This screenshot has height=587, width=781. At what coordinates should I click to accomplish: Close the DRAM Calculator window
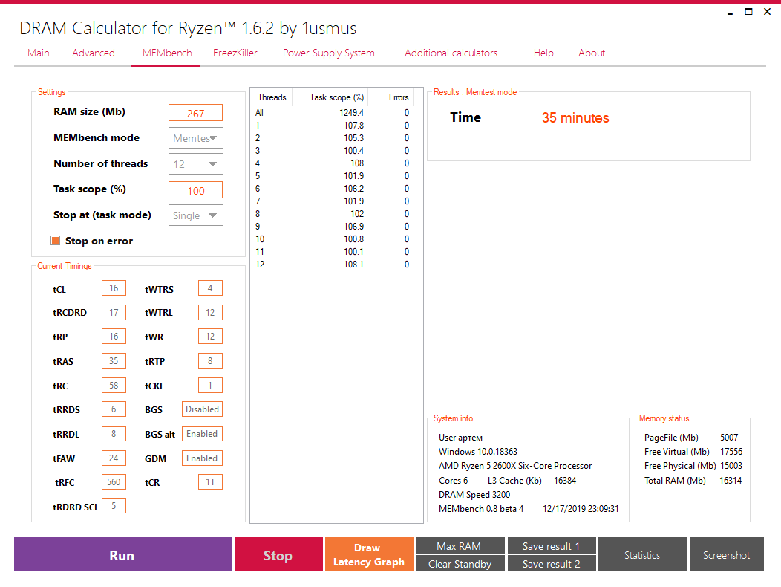point(767,12)
